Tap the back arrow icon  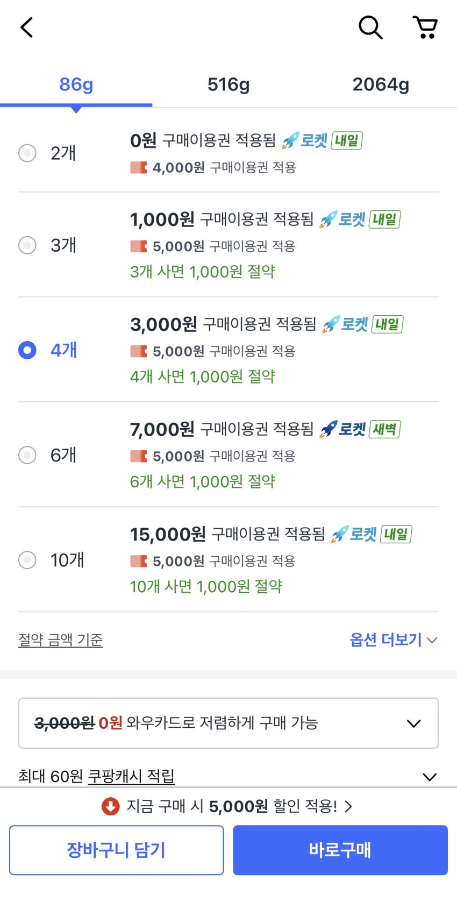point(27,27)
